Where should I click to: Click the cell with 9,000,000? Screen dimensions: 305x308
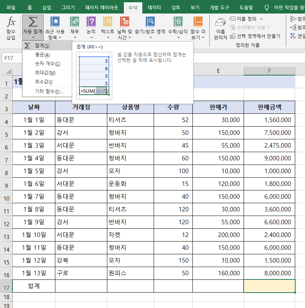coord(269,159)
